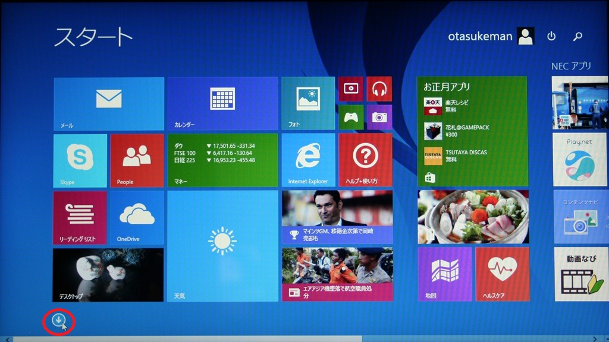
Task: Click the スタート heading text
Action: [93, 37]
